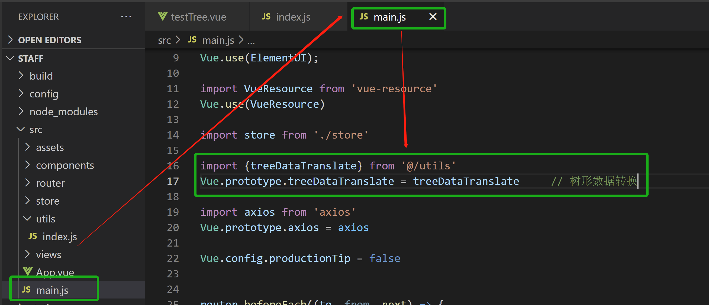Close the main.js editor tab
The width and height of the screenshot is (709, 305).
[433, 17]
